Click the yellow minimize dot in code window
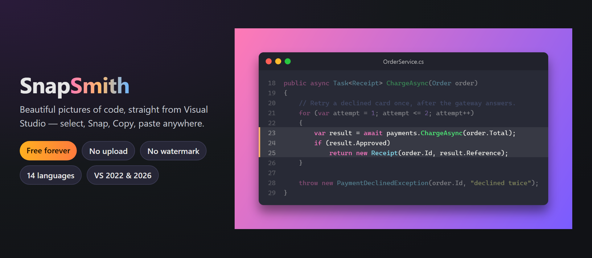592x258 pixels. pos(278,61)
